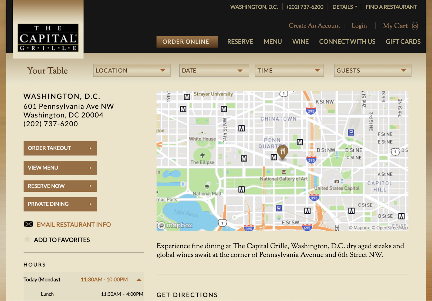Click the Create An Account link
The height and width of the screenshot is (301, 432).
[314, 26]
